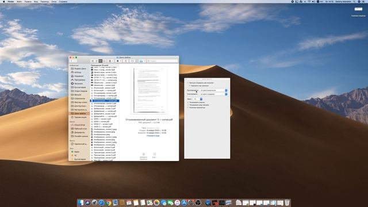Open Safari from the Dock

pos(101,202)
